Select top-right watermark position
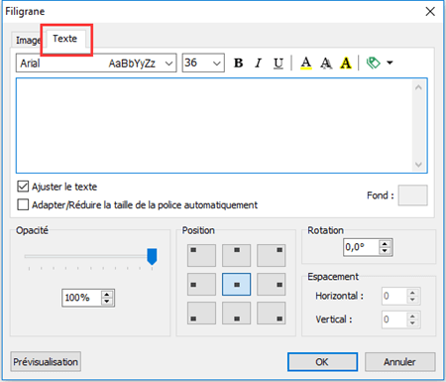The width and height of the screenshot is (446, 382). click(x=272, y=255)
